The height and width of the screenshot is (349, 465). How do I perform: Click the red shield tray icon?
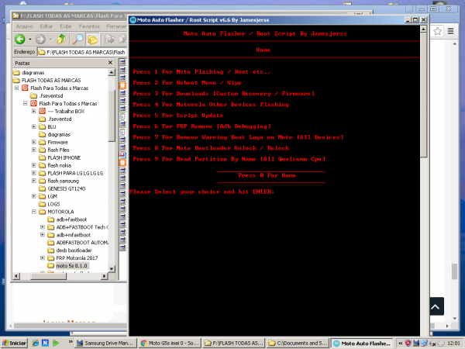tap(408, 343)
